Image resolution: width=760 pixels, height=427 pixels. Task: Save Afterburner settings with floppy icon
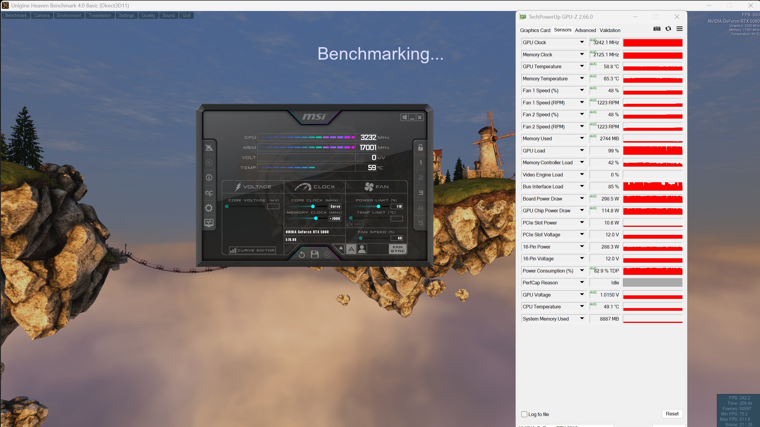click(x=315, y=254)
